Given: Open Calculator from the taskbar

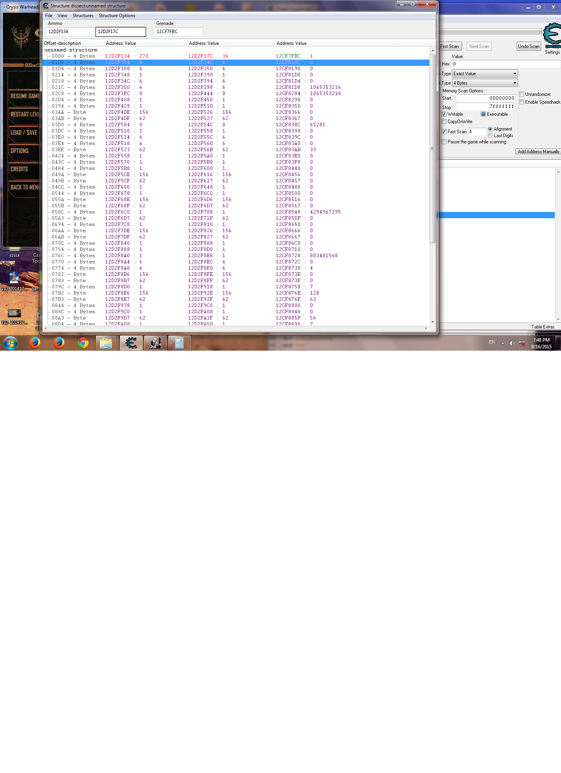Looking at the screenshot, I should [x=179, y=343].
